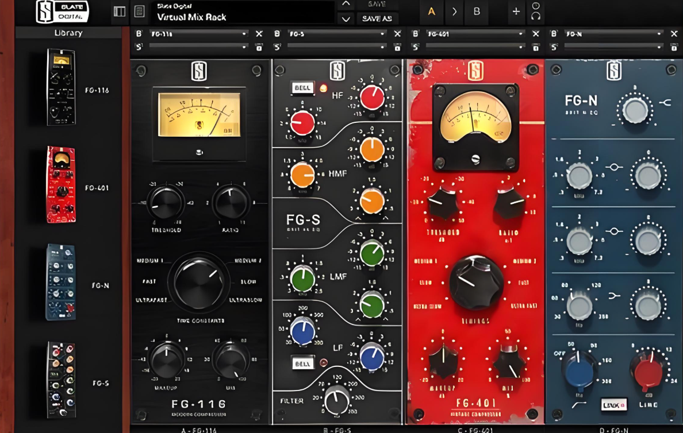Remove the FG-N module with its X
Screen dimensions: 683x433
pyautogui.click(x=674, y=33)
